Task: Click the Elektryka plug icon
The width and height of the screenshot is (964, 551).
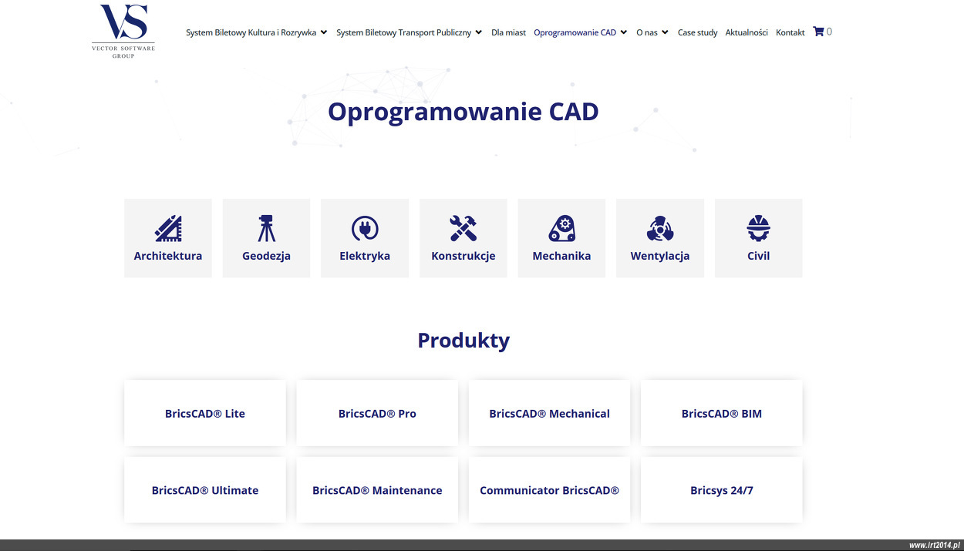Action: pyautogui.click(x=365, y=228)
